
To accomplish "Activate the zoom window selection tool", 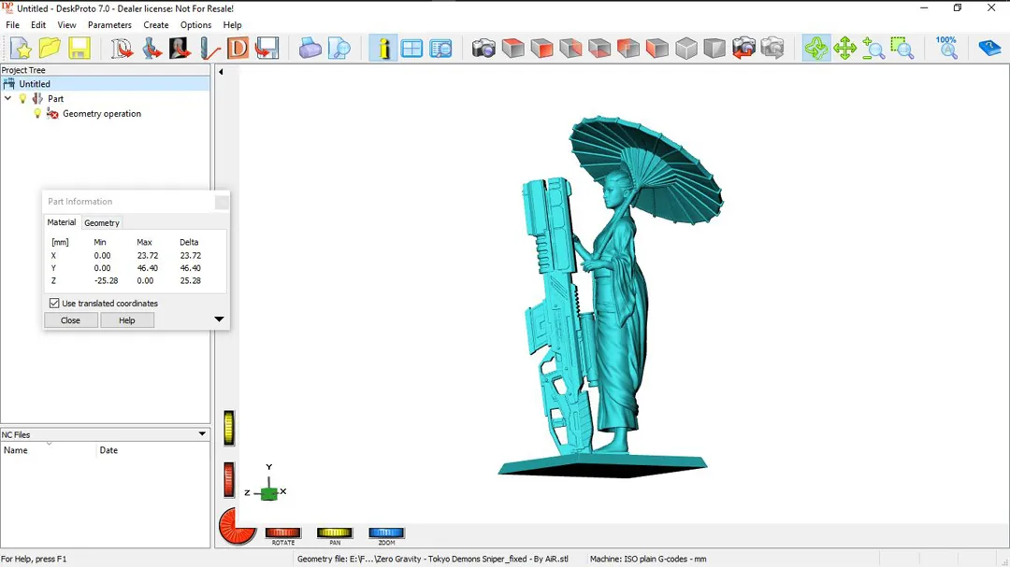I will 902,49.
